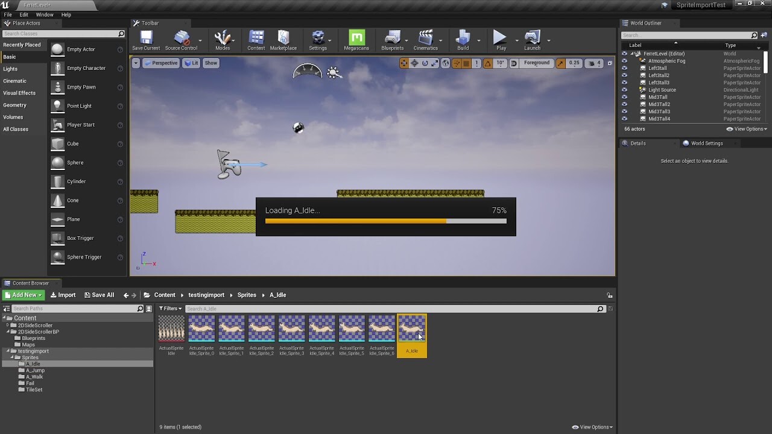Open View Options in World Outliner

(747, 128)
